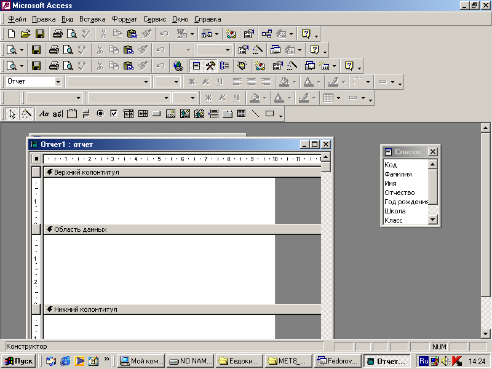This screenshot has width=492, height=369.
Task: Select the Верхний колонтитул section bar
Action: 182,172
